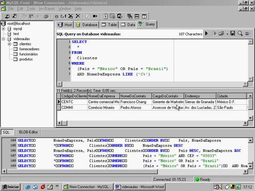The image size is (255, 191).
Task: Open the Tools menu
Action: 31,9
